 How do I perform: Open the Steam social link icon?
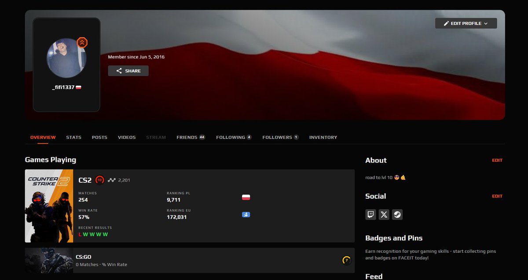click(x=397, y=215)
